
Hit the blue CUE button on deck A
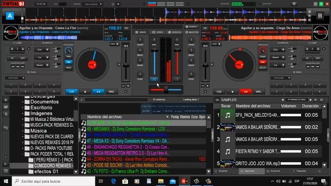(x=71, y=92)
